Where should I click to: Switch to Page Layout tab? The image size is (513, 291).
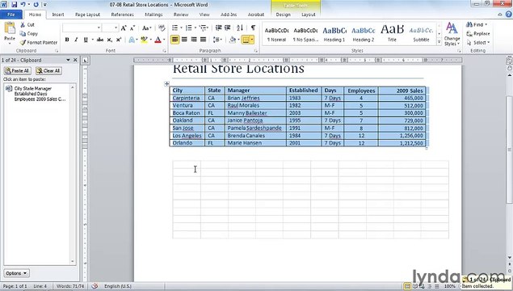click(x=87, y=15)
